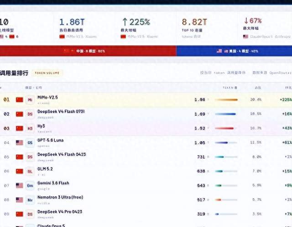Open the DeepSeek V4 Flash 0731 model name
292x227 pixels.
61,112
